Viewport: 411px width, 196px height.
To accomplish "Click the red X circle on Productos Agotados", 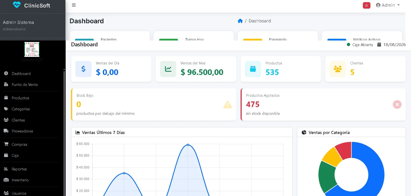I will (x=397, y=104).
